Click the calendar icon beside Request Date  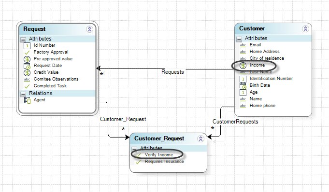click(27, 66)
